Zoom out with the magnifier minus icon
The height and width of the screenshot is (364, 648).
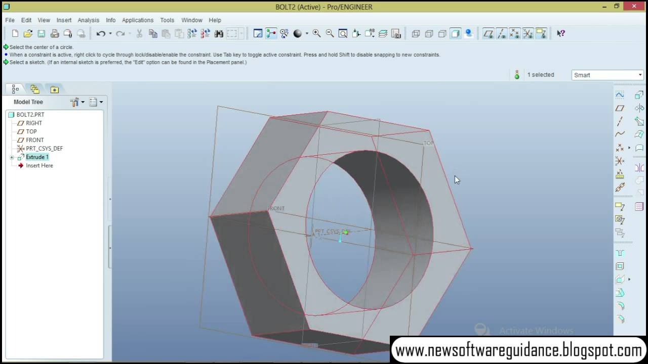pyautogui.click(x=330, y=33)
